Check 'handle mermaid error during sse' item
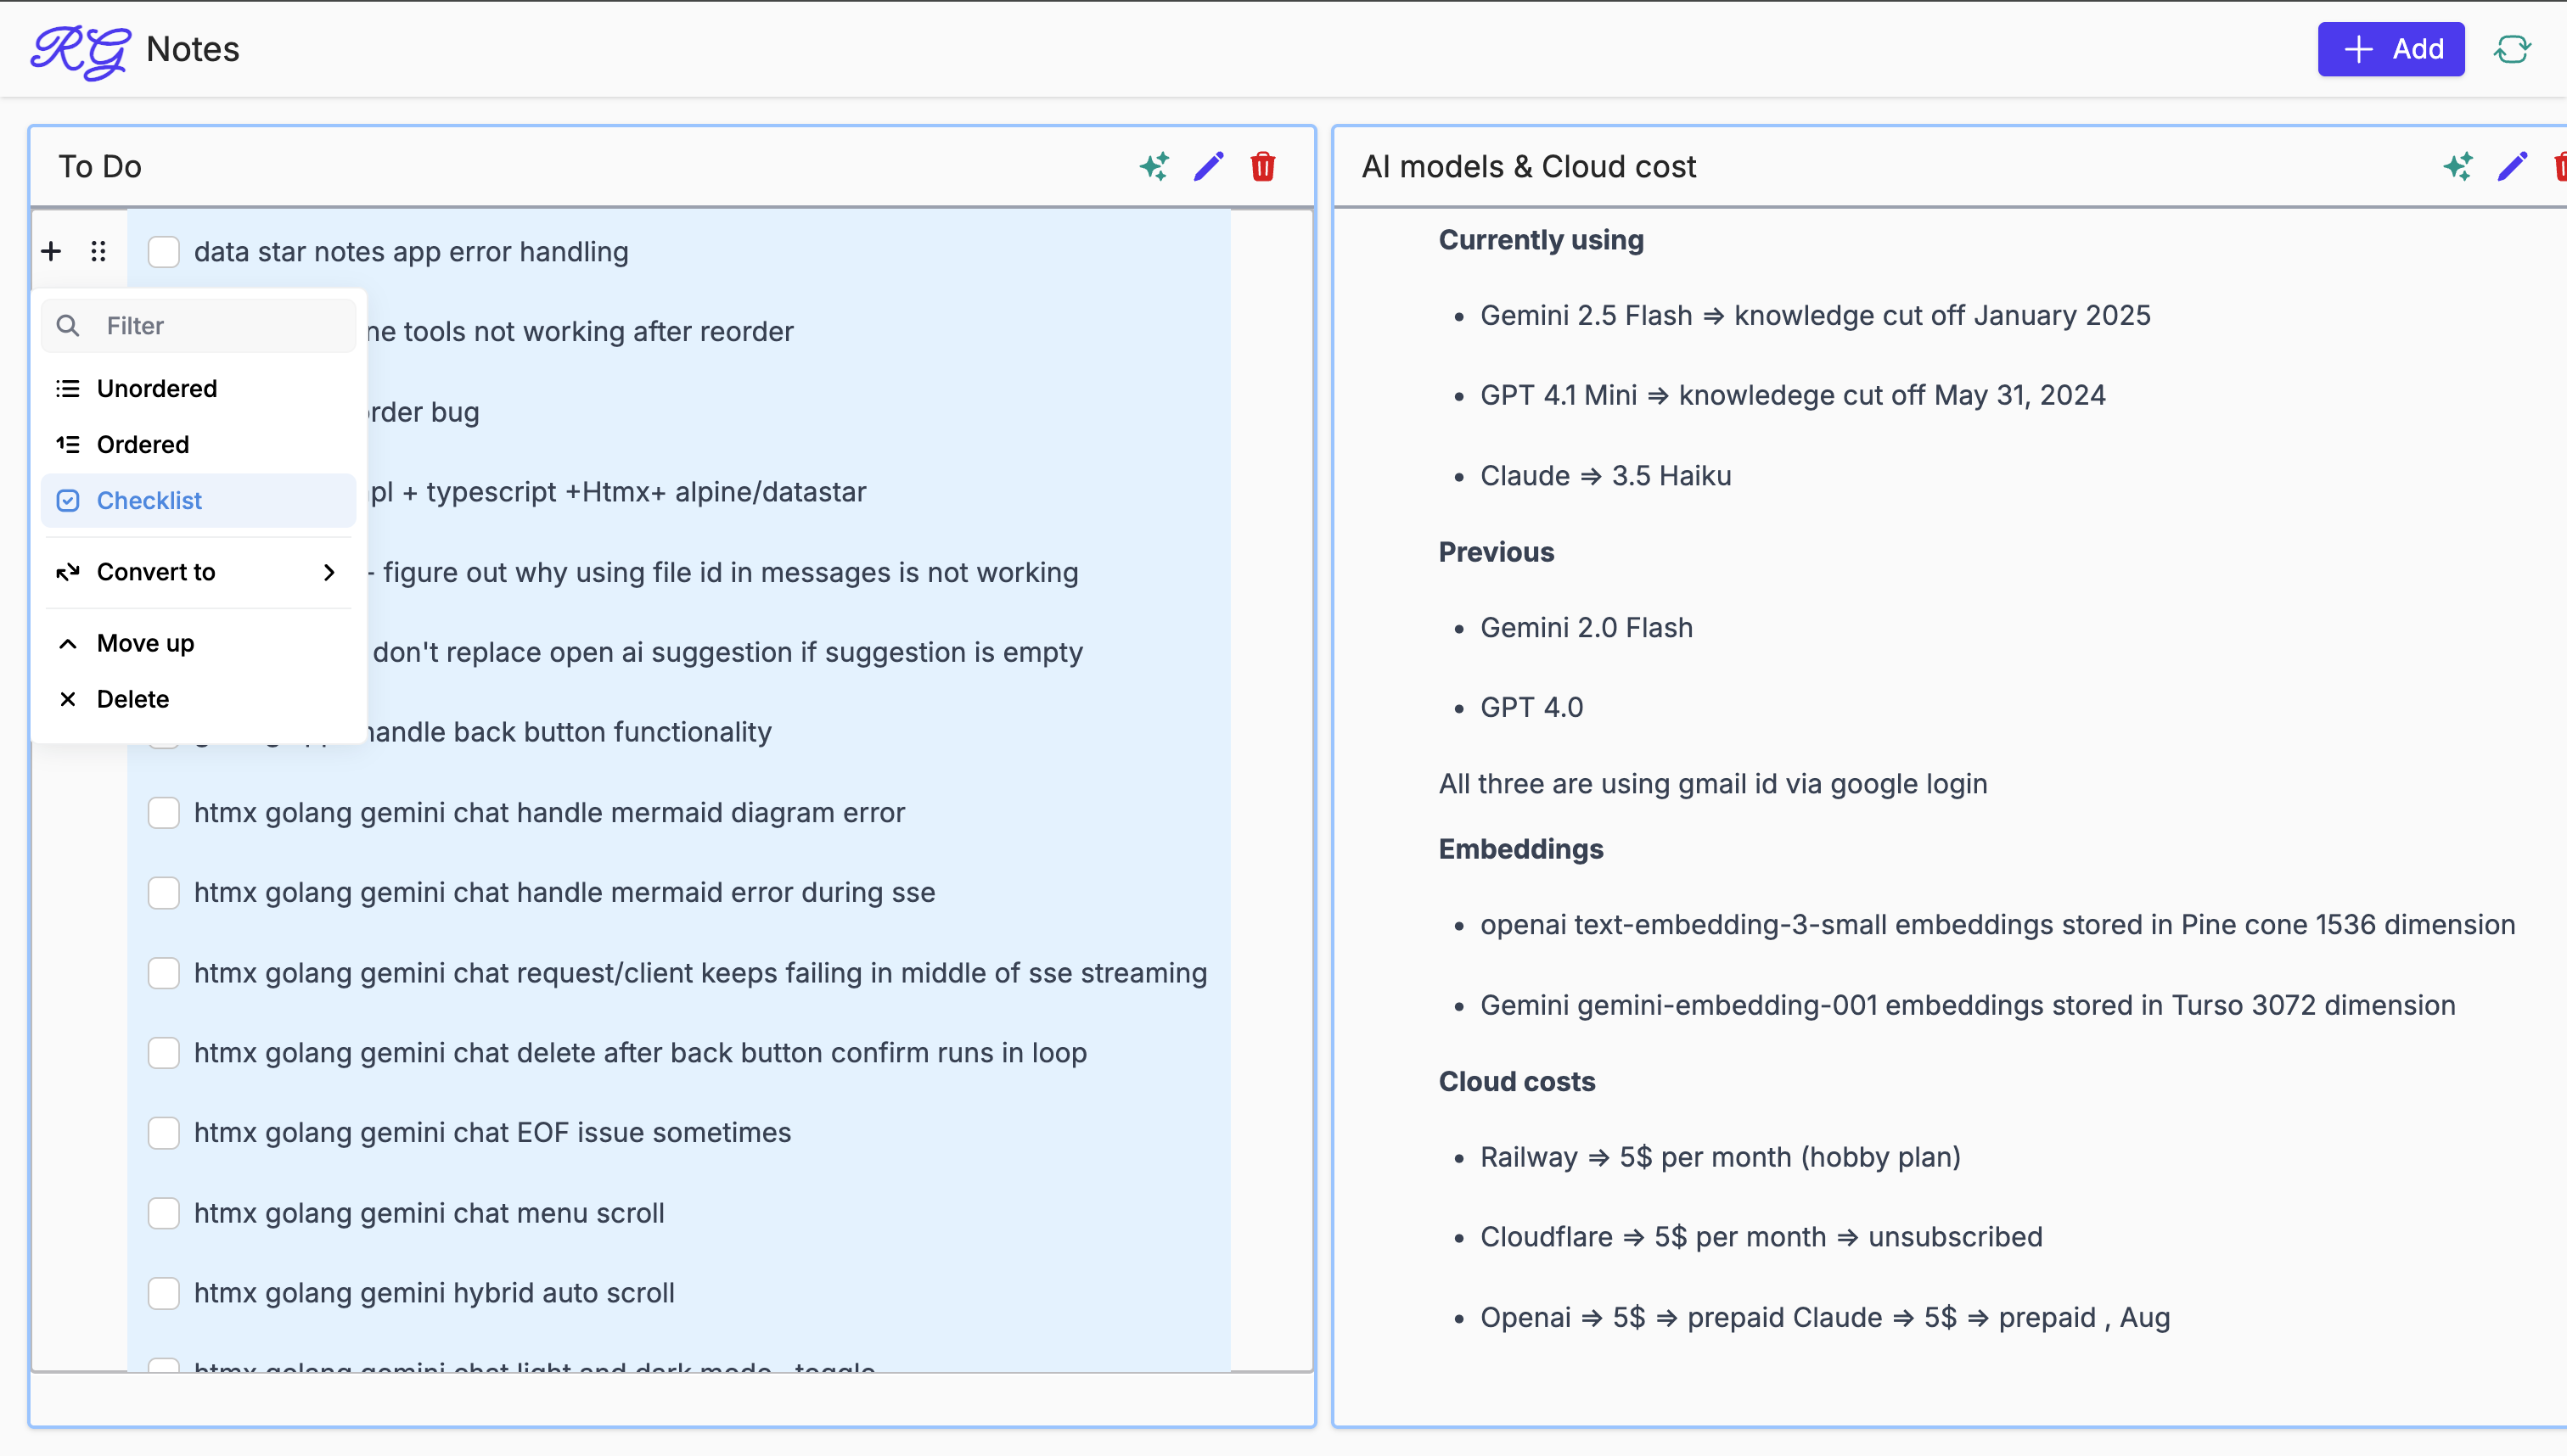This screenshot has width=2567, height=1456. point(164,893)
